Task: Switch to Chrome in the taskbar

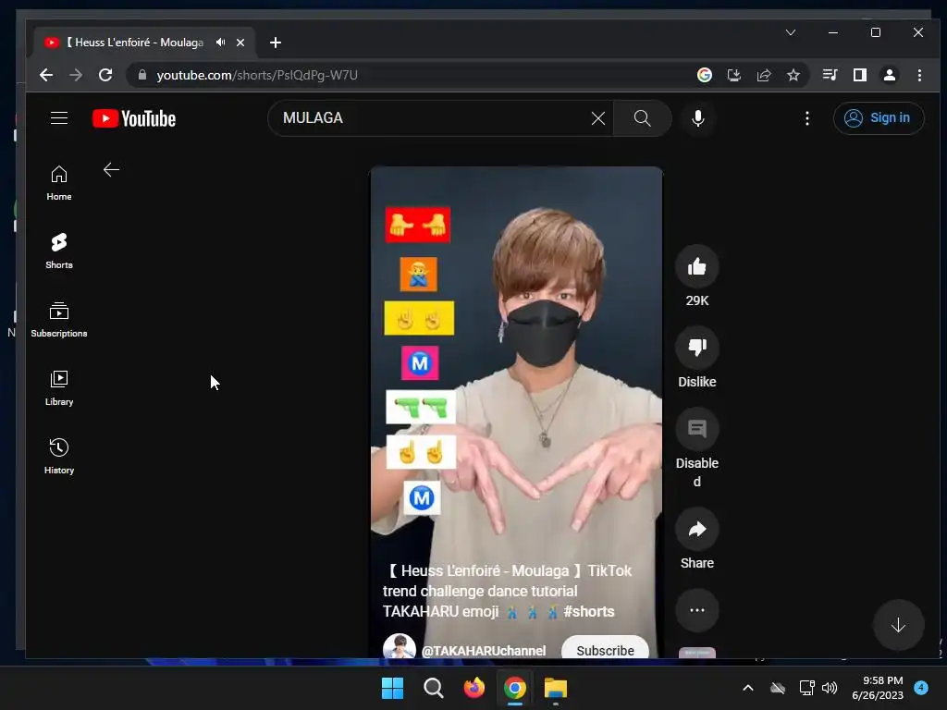Action: pos(514,688)
